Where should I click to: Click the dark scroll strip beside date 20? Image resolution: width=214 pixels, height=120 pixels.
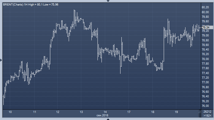click(x=200, y=114)
